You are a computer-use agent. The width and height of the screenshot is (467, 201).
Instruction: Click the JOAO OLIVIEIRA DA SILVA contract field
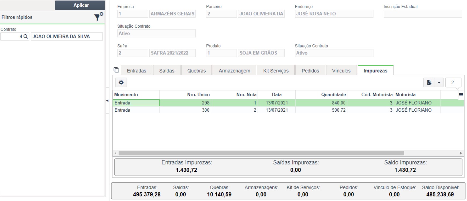coord(67,36)
